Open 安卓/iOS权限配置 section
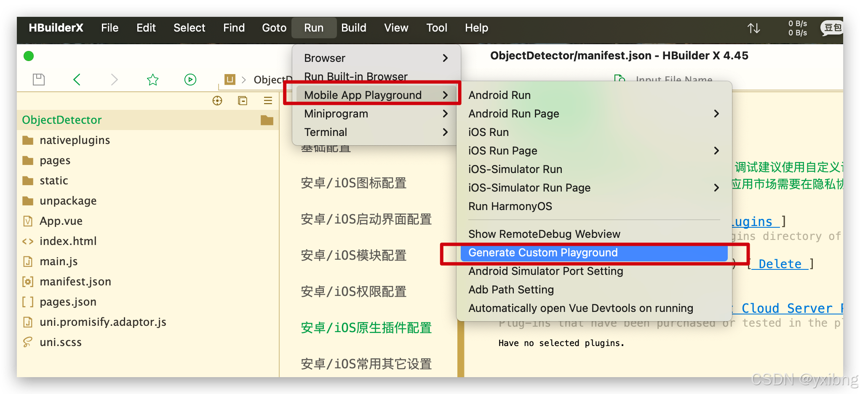 click(x=354, y=292)
